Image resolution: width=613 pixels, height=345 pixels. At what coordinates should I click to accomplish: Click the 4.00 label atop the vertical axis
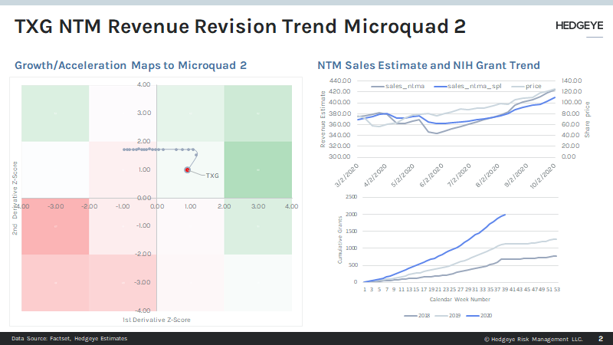tap(143, 84)
